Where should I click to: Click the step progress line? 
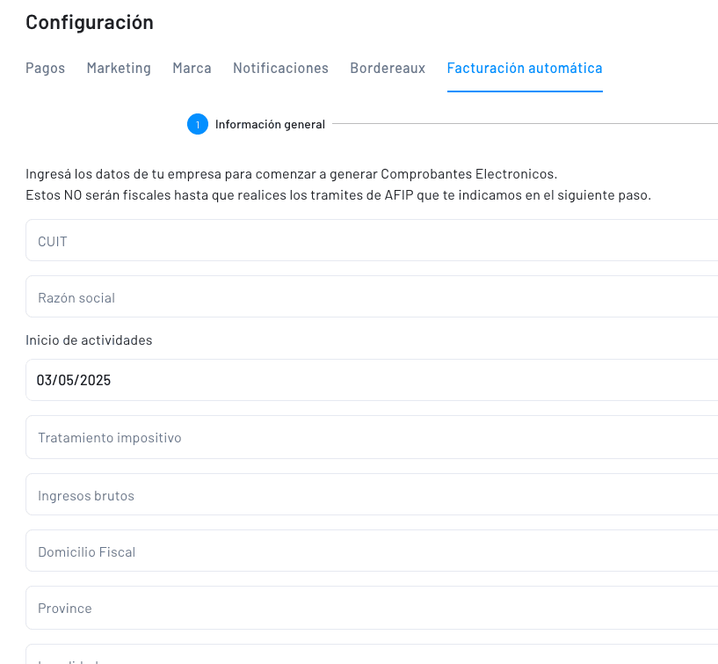(x=527, y=124)
